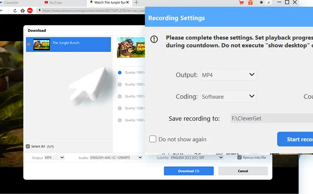Go to the browser home page
This screenshot has height=194, width=313.
click(23, 11)
